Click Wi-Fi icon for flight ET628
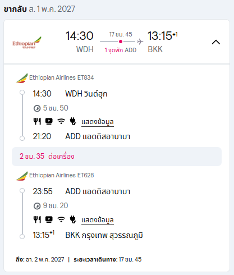 [x=61, y=219]
